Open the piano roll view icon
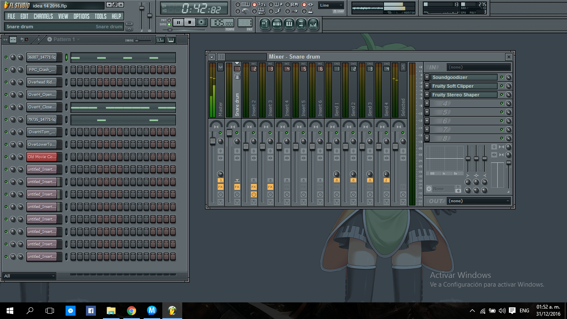The height and width of the screenshot is (319, 567). point(289,25)
